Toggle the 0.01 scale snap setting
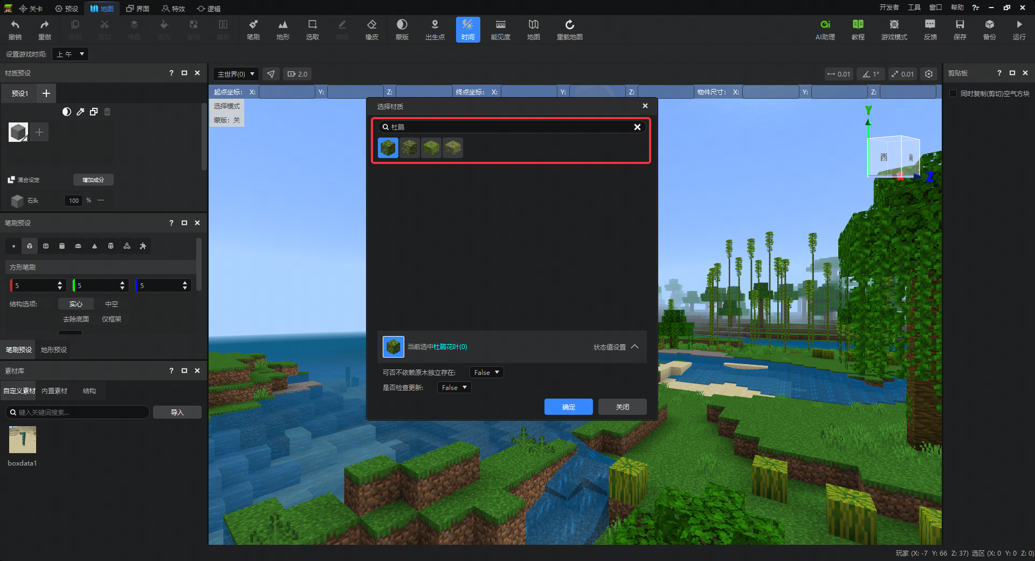1035x561 pixels. point(902,74)
